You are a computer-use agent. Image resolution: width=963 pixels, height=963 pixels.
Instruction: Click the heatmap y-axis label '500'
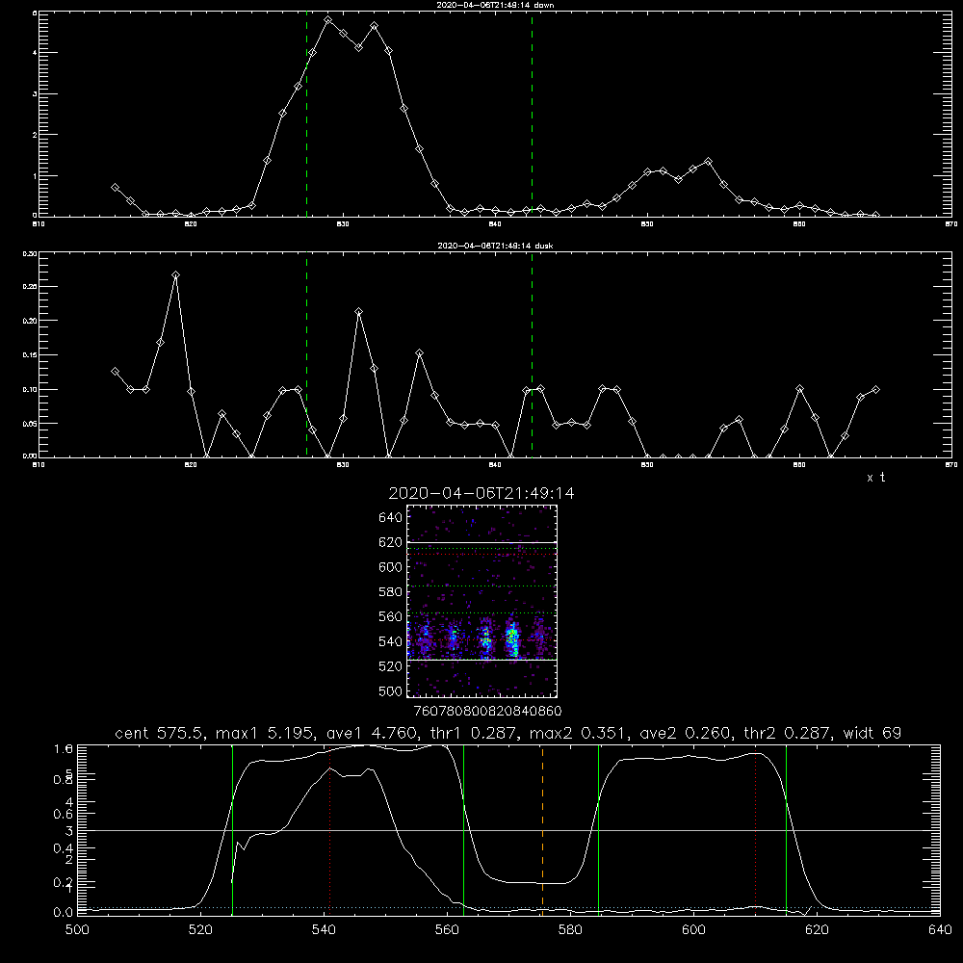click(391, 690)
